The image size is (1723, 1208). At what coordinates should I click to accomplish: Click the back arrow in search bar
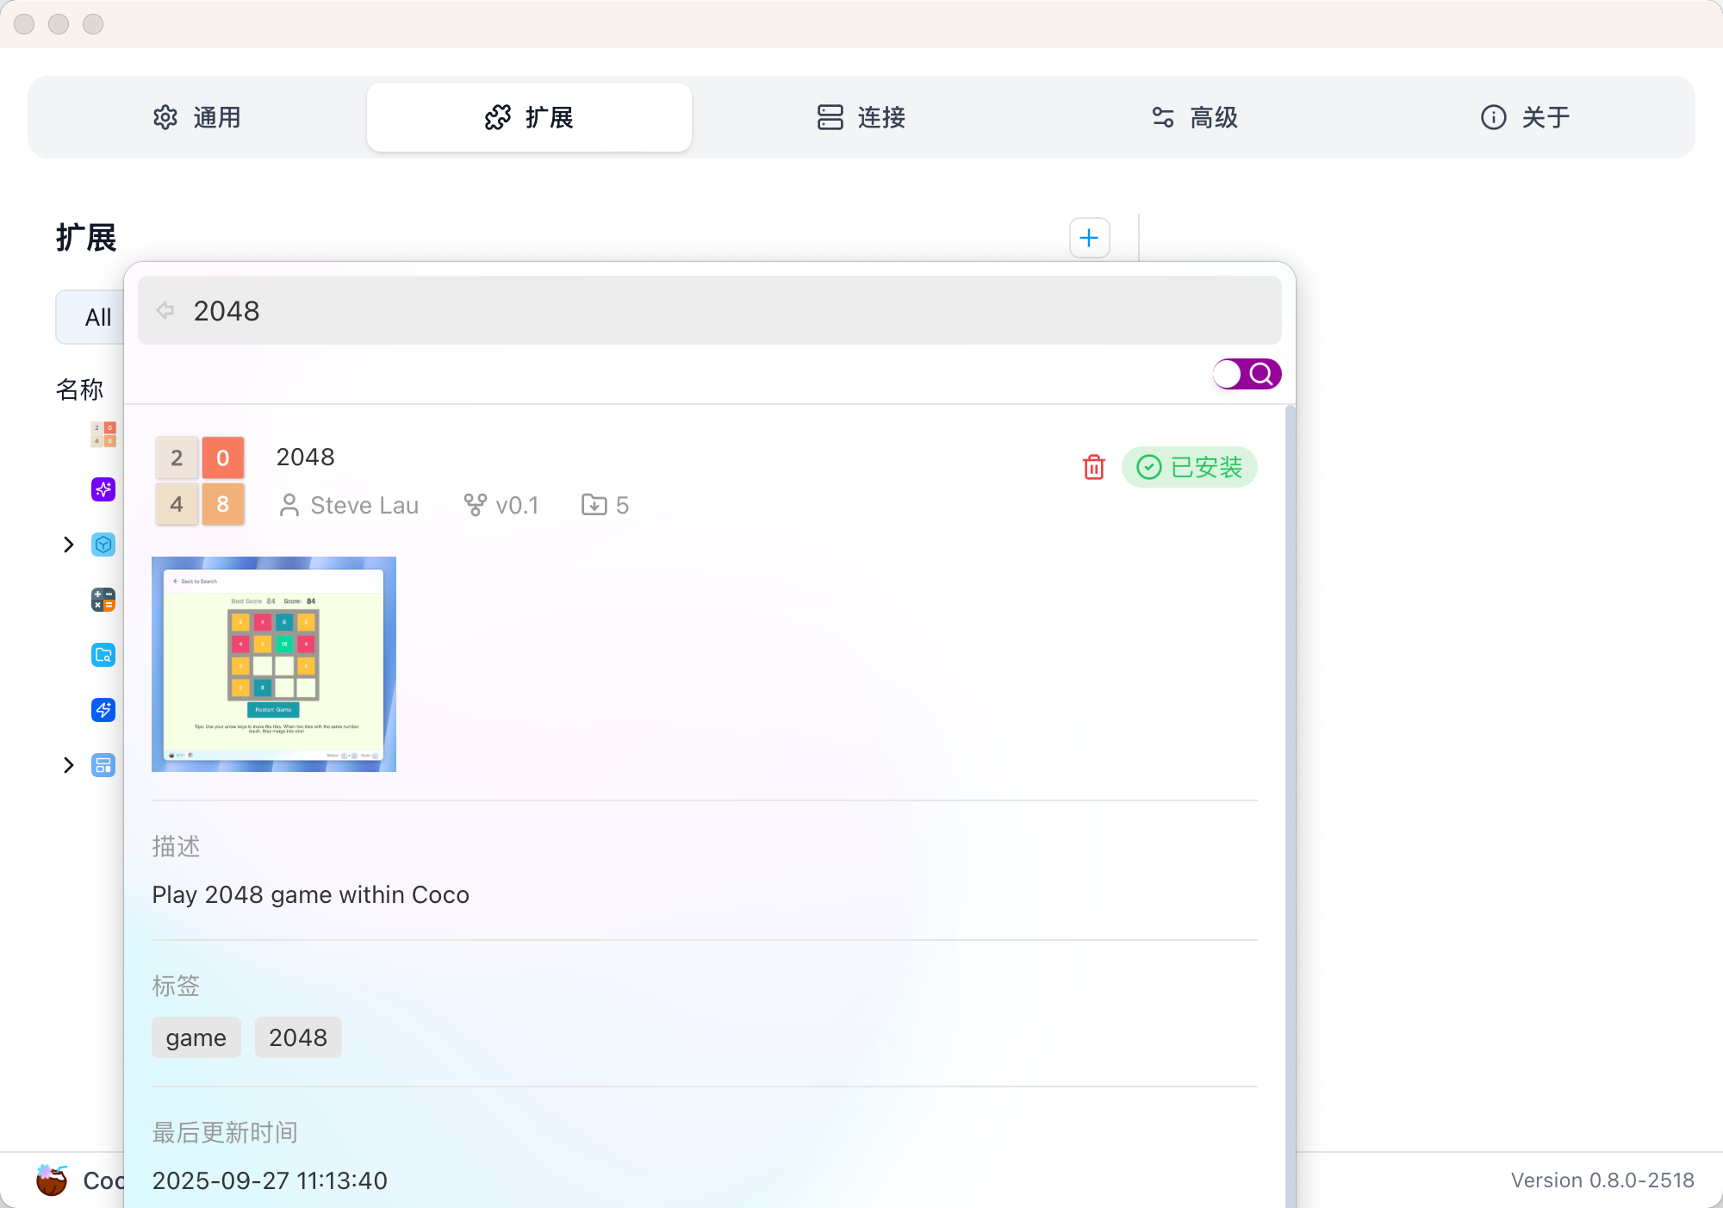[x=165, y=310]
